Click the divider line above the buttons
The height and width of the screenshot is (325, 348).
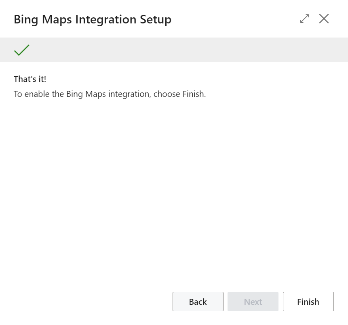tap(174, 280)
